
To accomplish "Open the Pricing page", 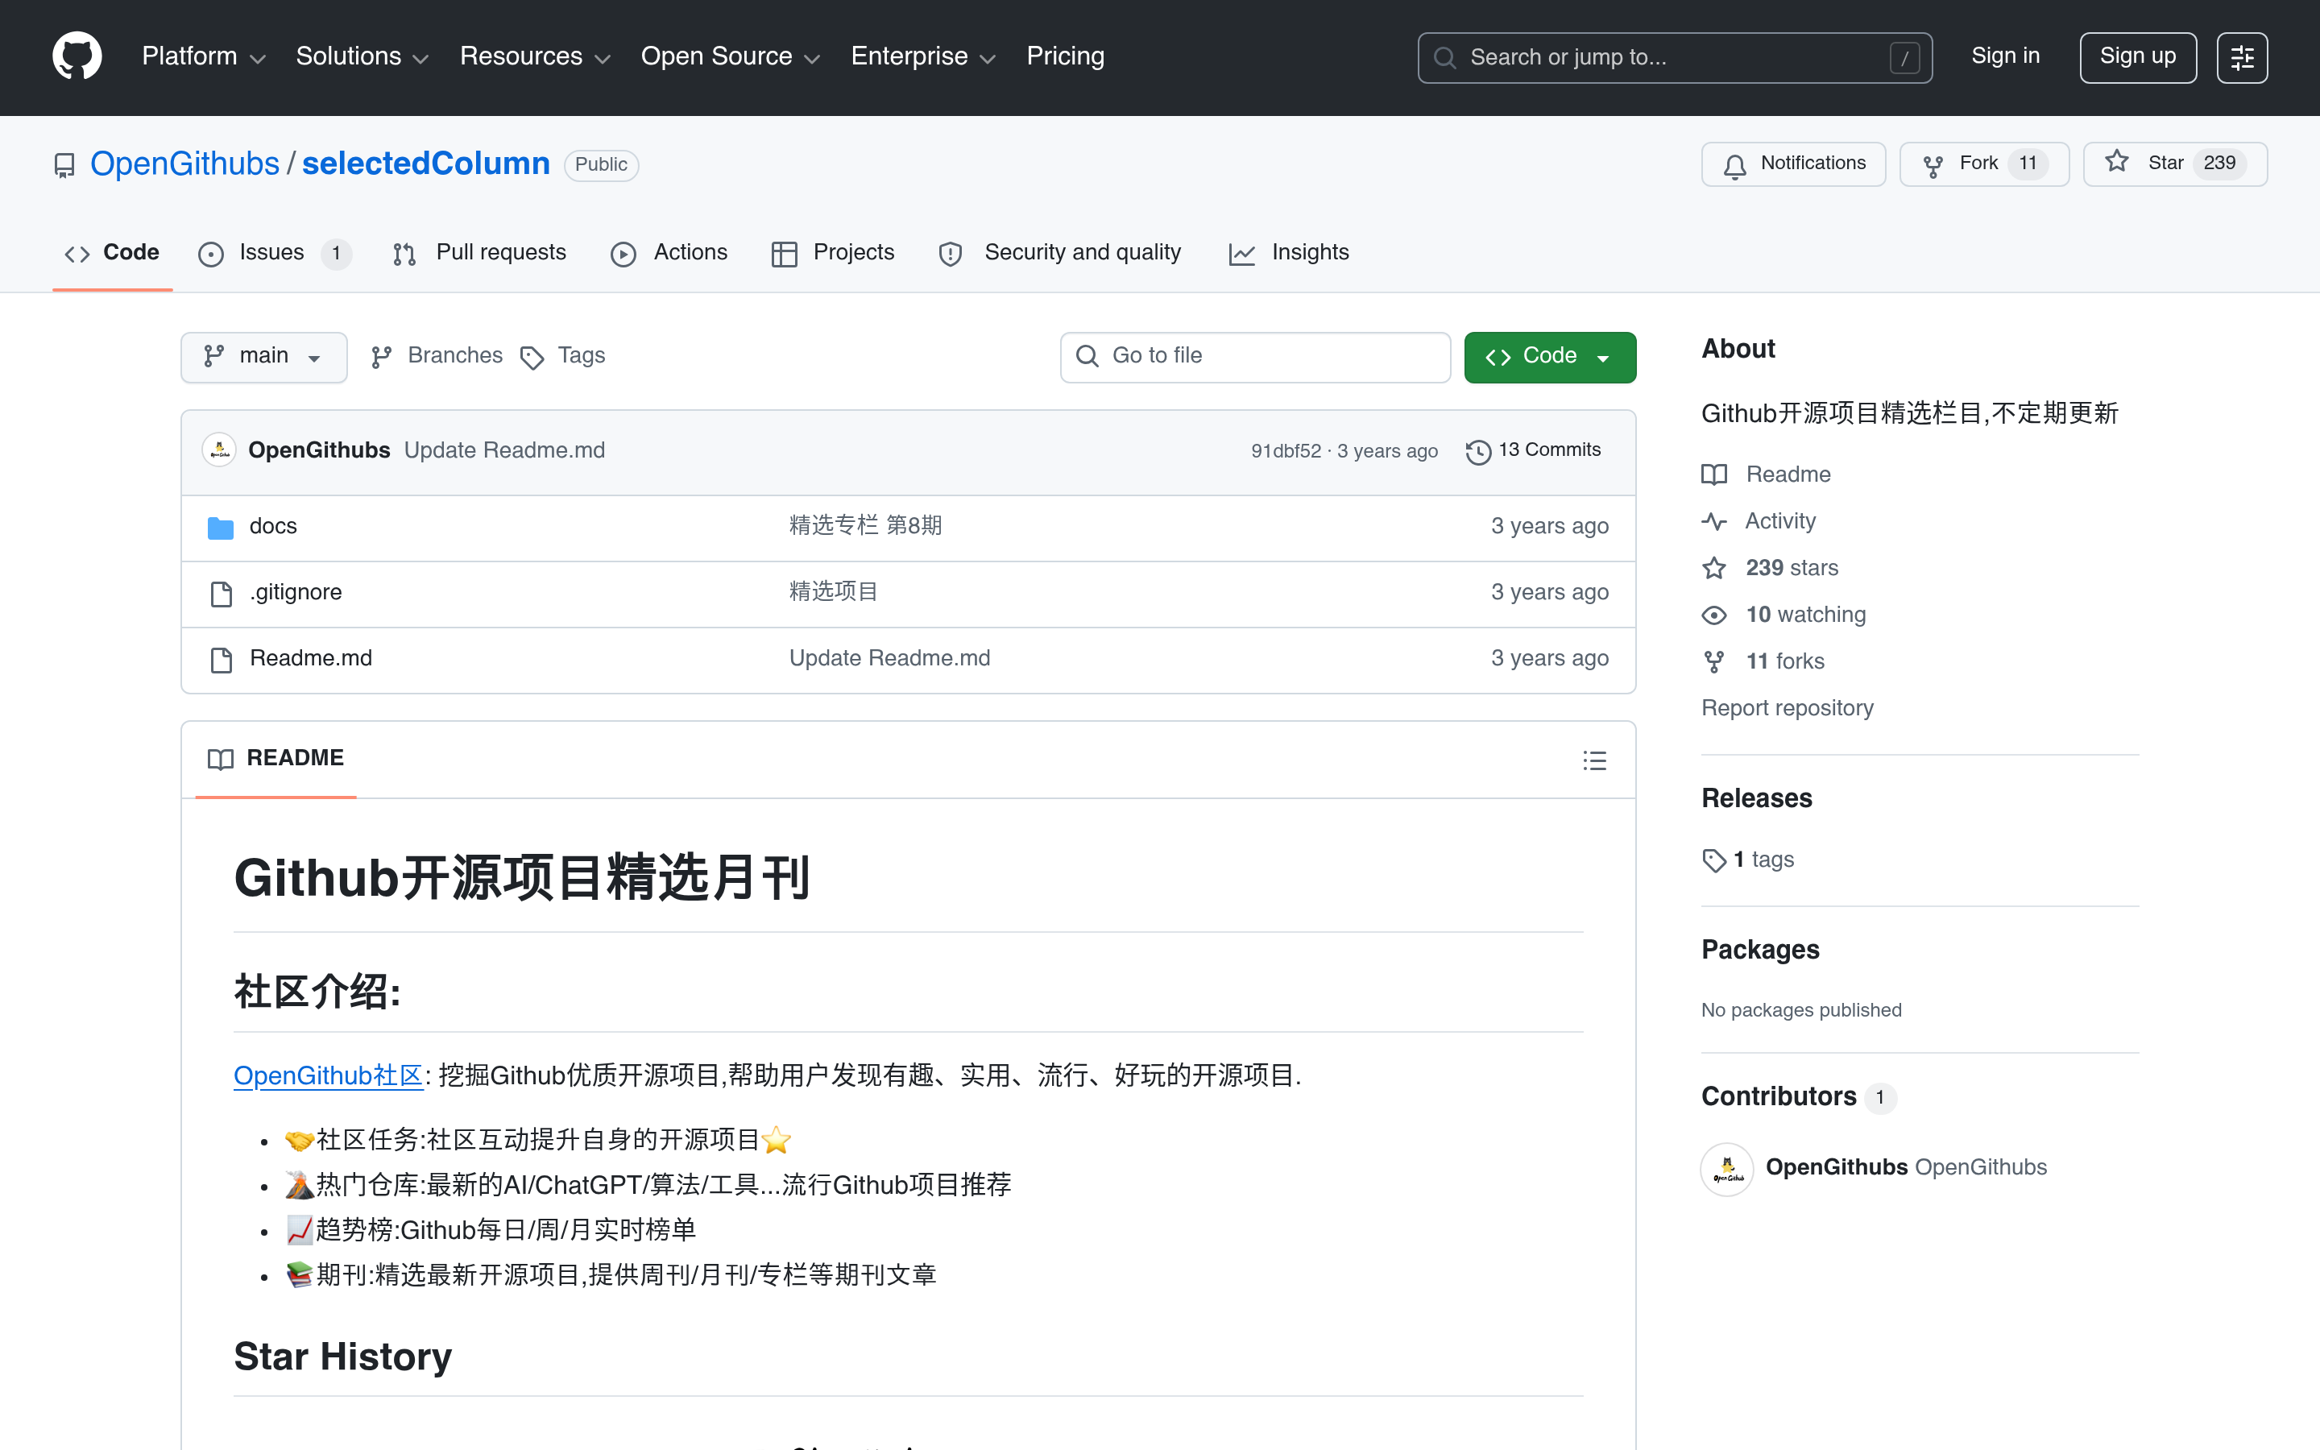I will pyautogui.click(x=1065, y=56).
